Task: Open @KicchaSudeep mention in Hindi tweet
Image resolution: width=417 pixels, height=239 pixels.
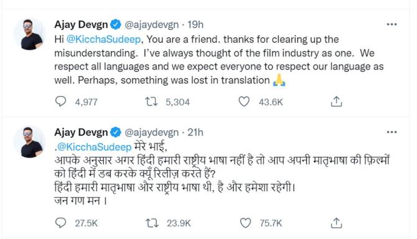Action: pyautogui.click(x=95, y=147)
